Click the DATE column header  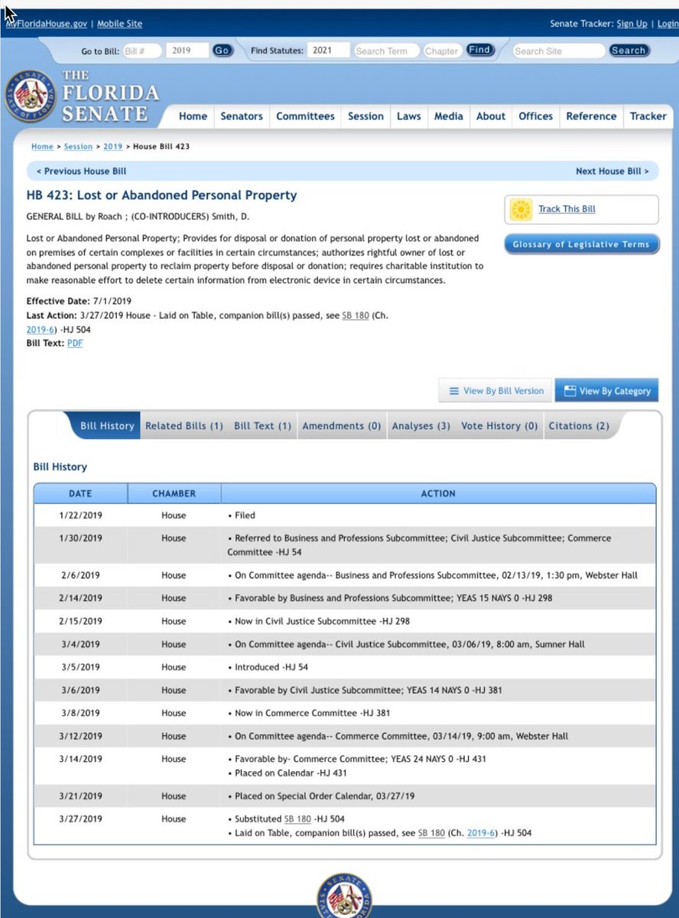(80, 493)
